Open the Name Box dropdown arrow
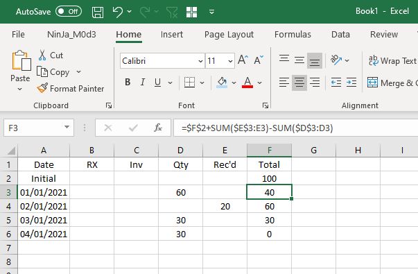 67,128
